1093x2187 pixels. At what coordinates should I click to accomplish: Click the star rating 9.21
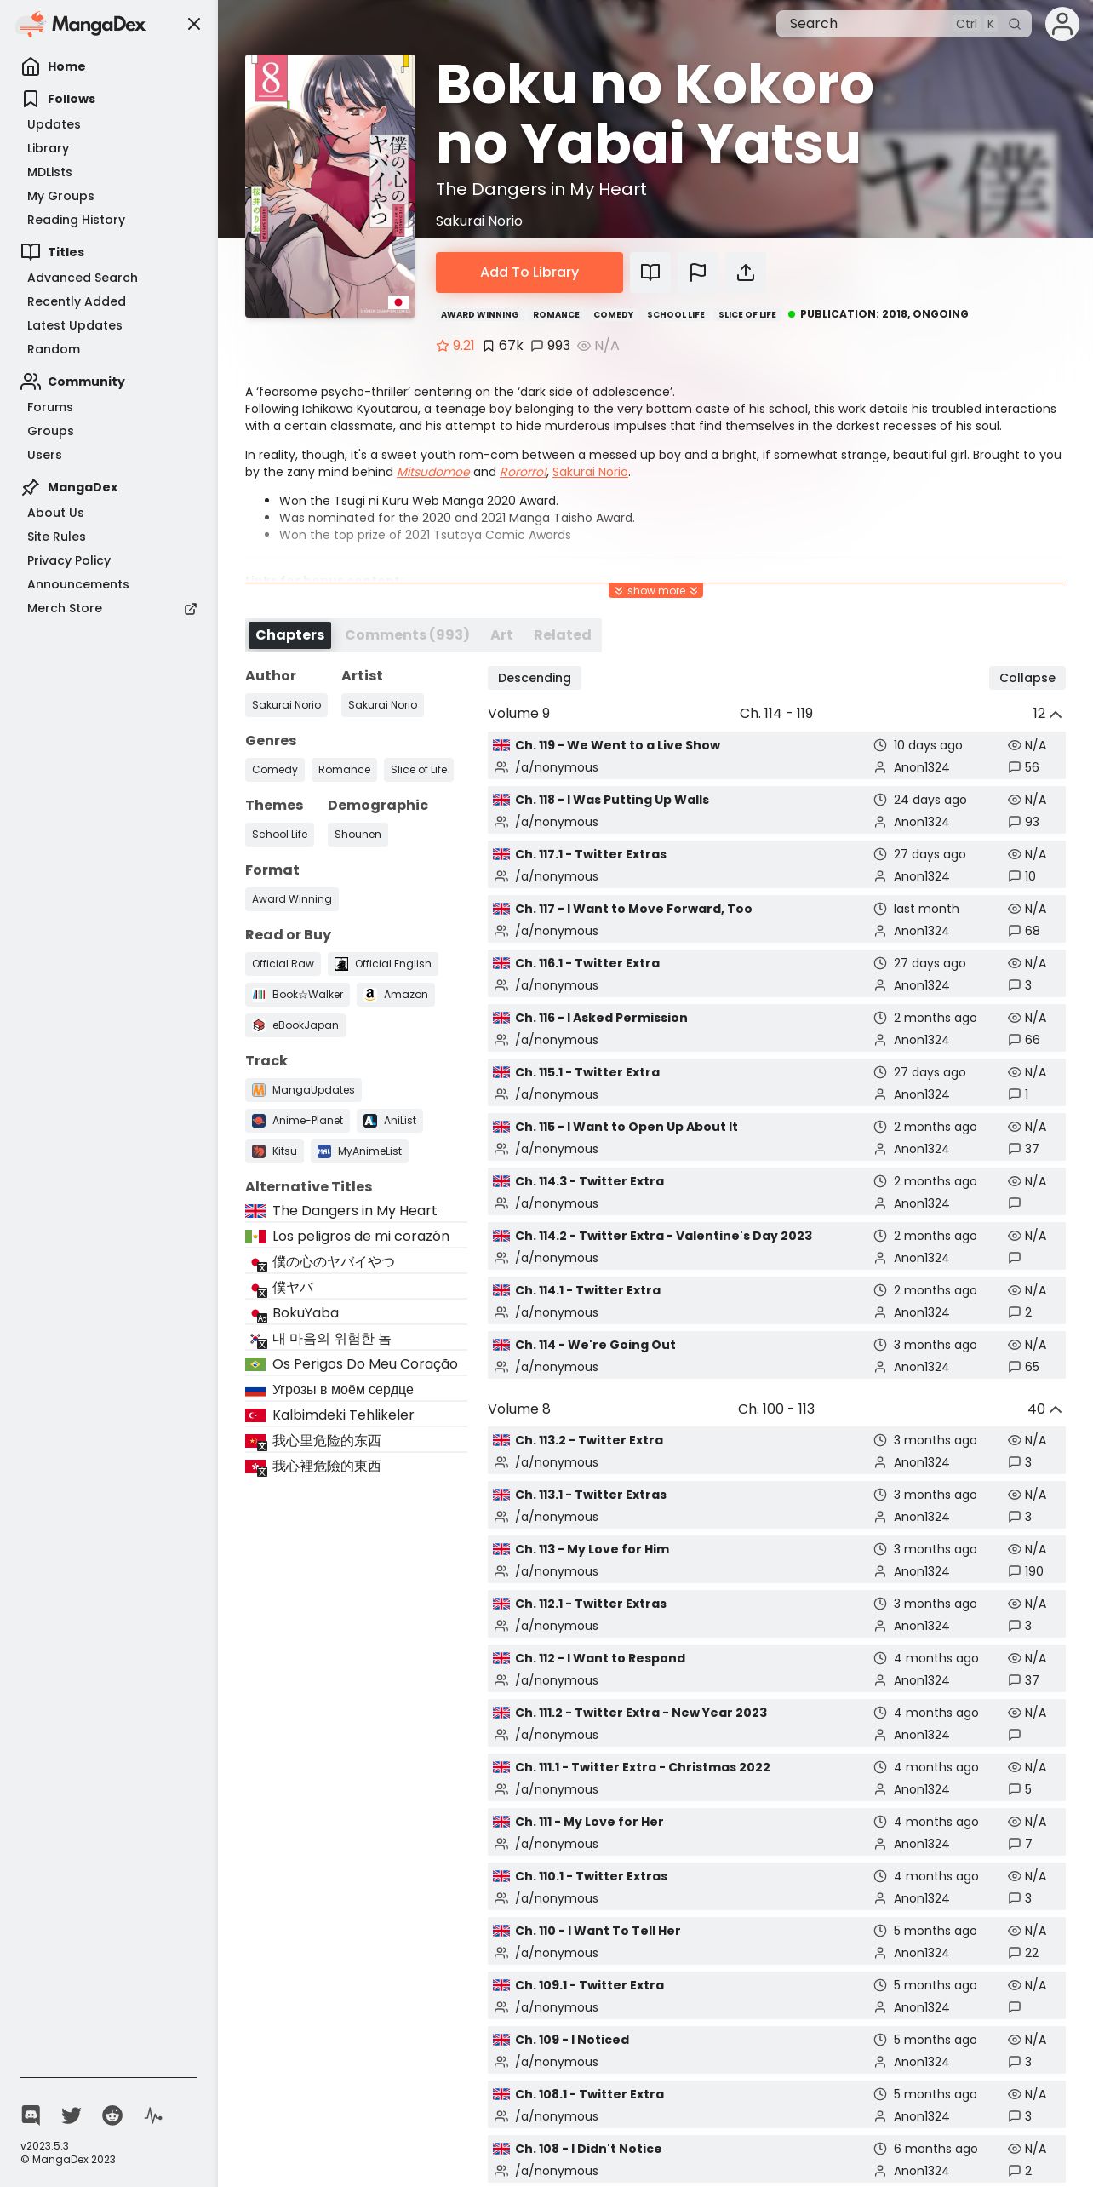(455, 346)
